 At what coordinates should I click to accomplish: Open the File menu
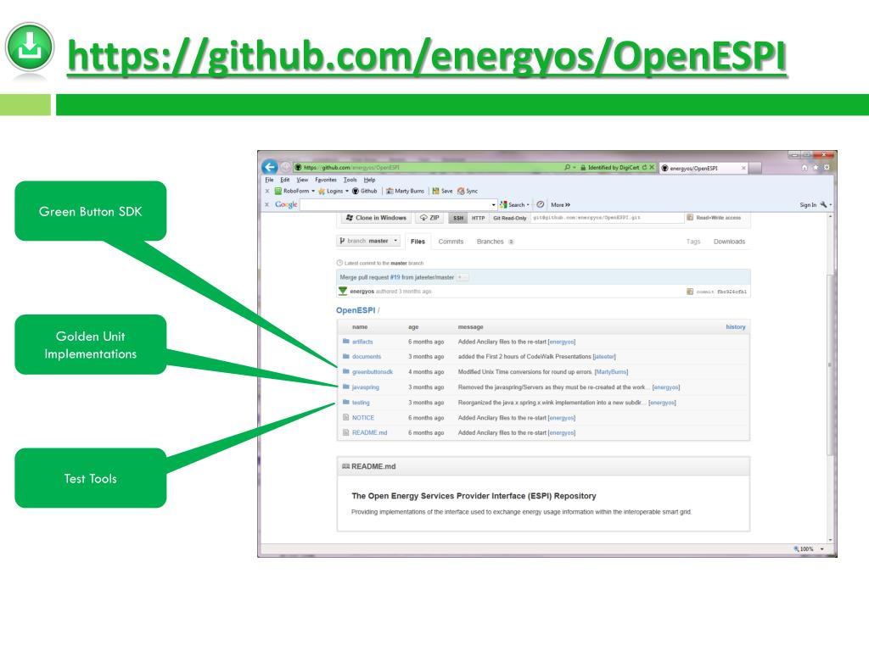pos(269,180)
